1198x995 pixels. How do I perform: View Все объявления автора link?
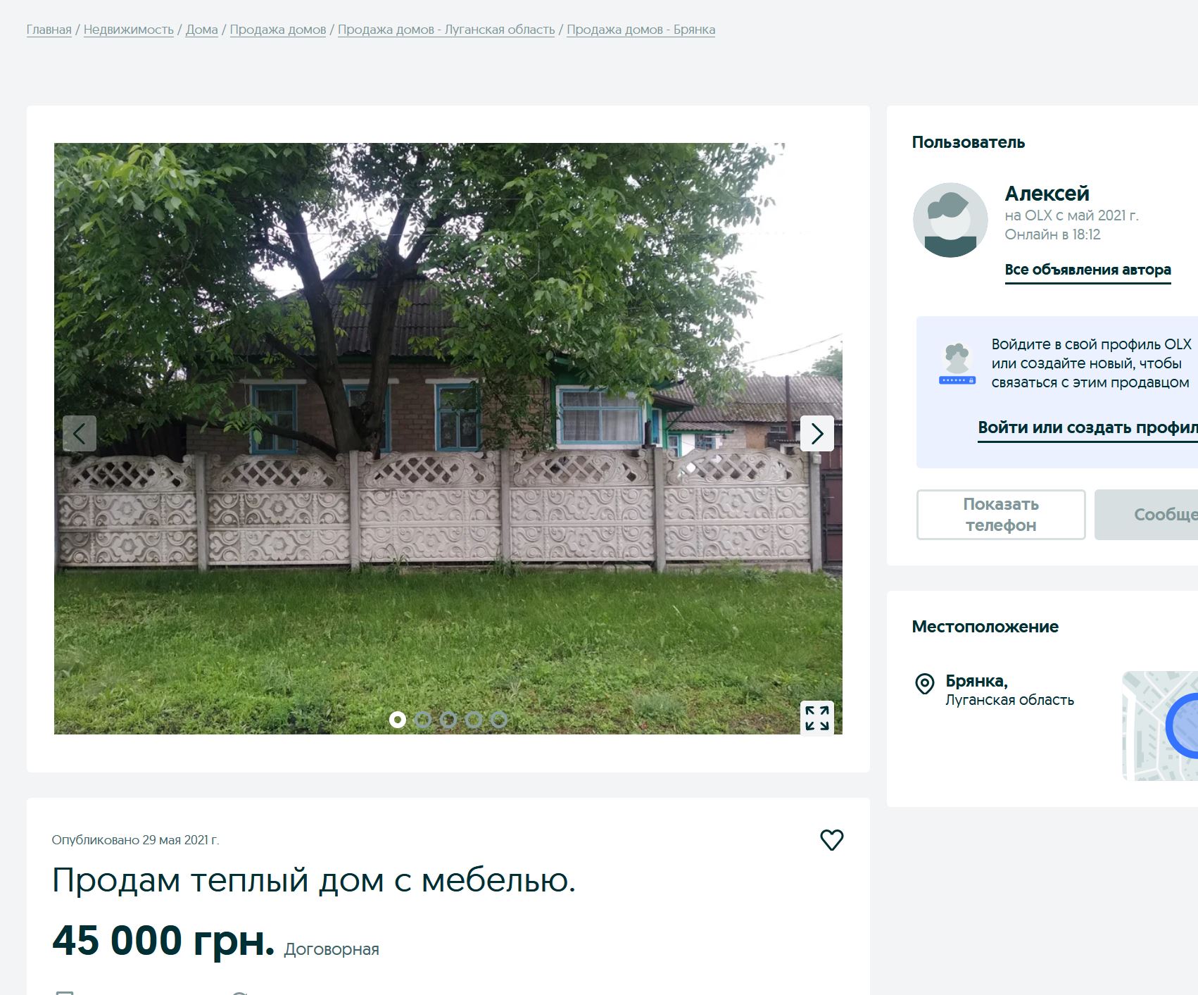[1087, 270]
